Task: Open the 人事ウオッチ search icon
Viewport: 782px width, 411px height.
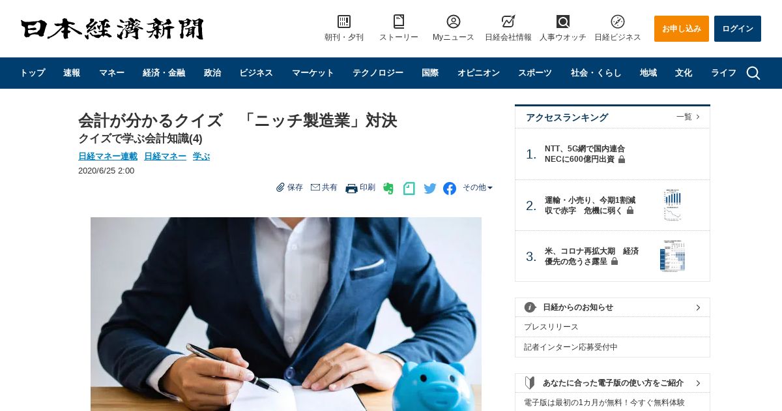Action: [563, 22]
